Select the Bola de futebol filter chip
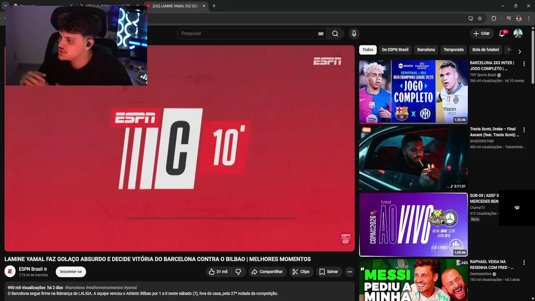 (x=486, y=50)
